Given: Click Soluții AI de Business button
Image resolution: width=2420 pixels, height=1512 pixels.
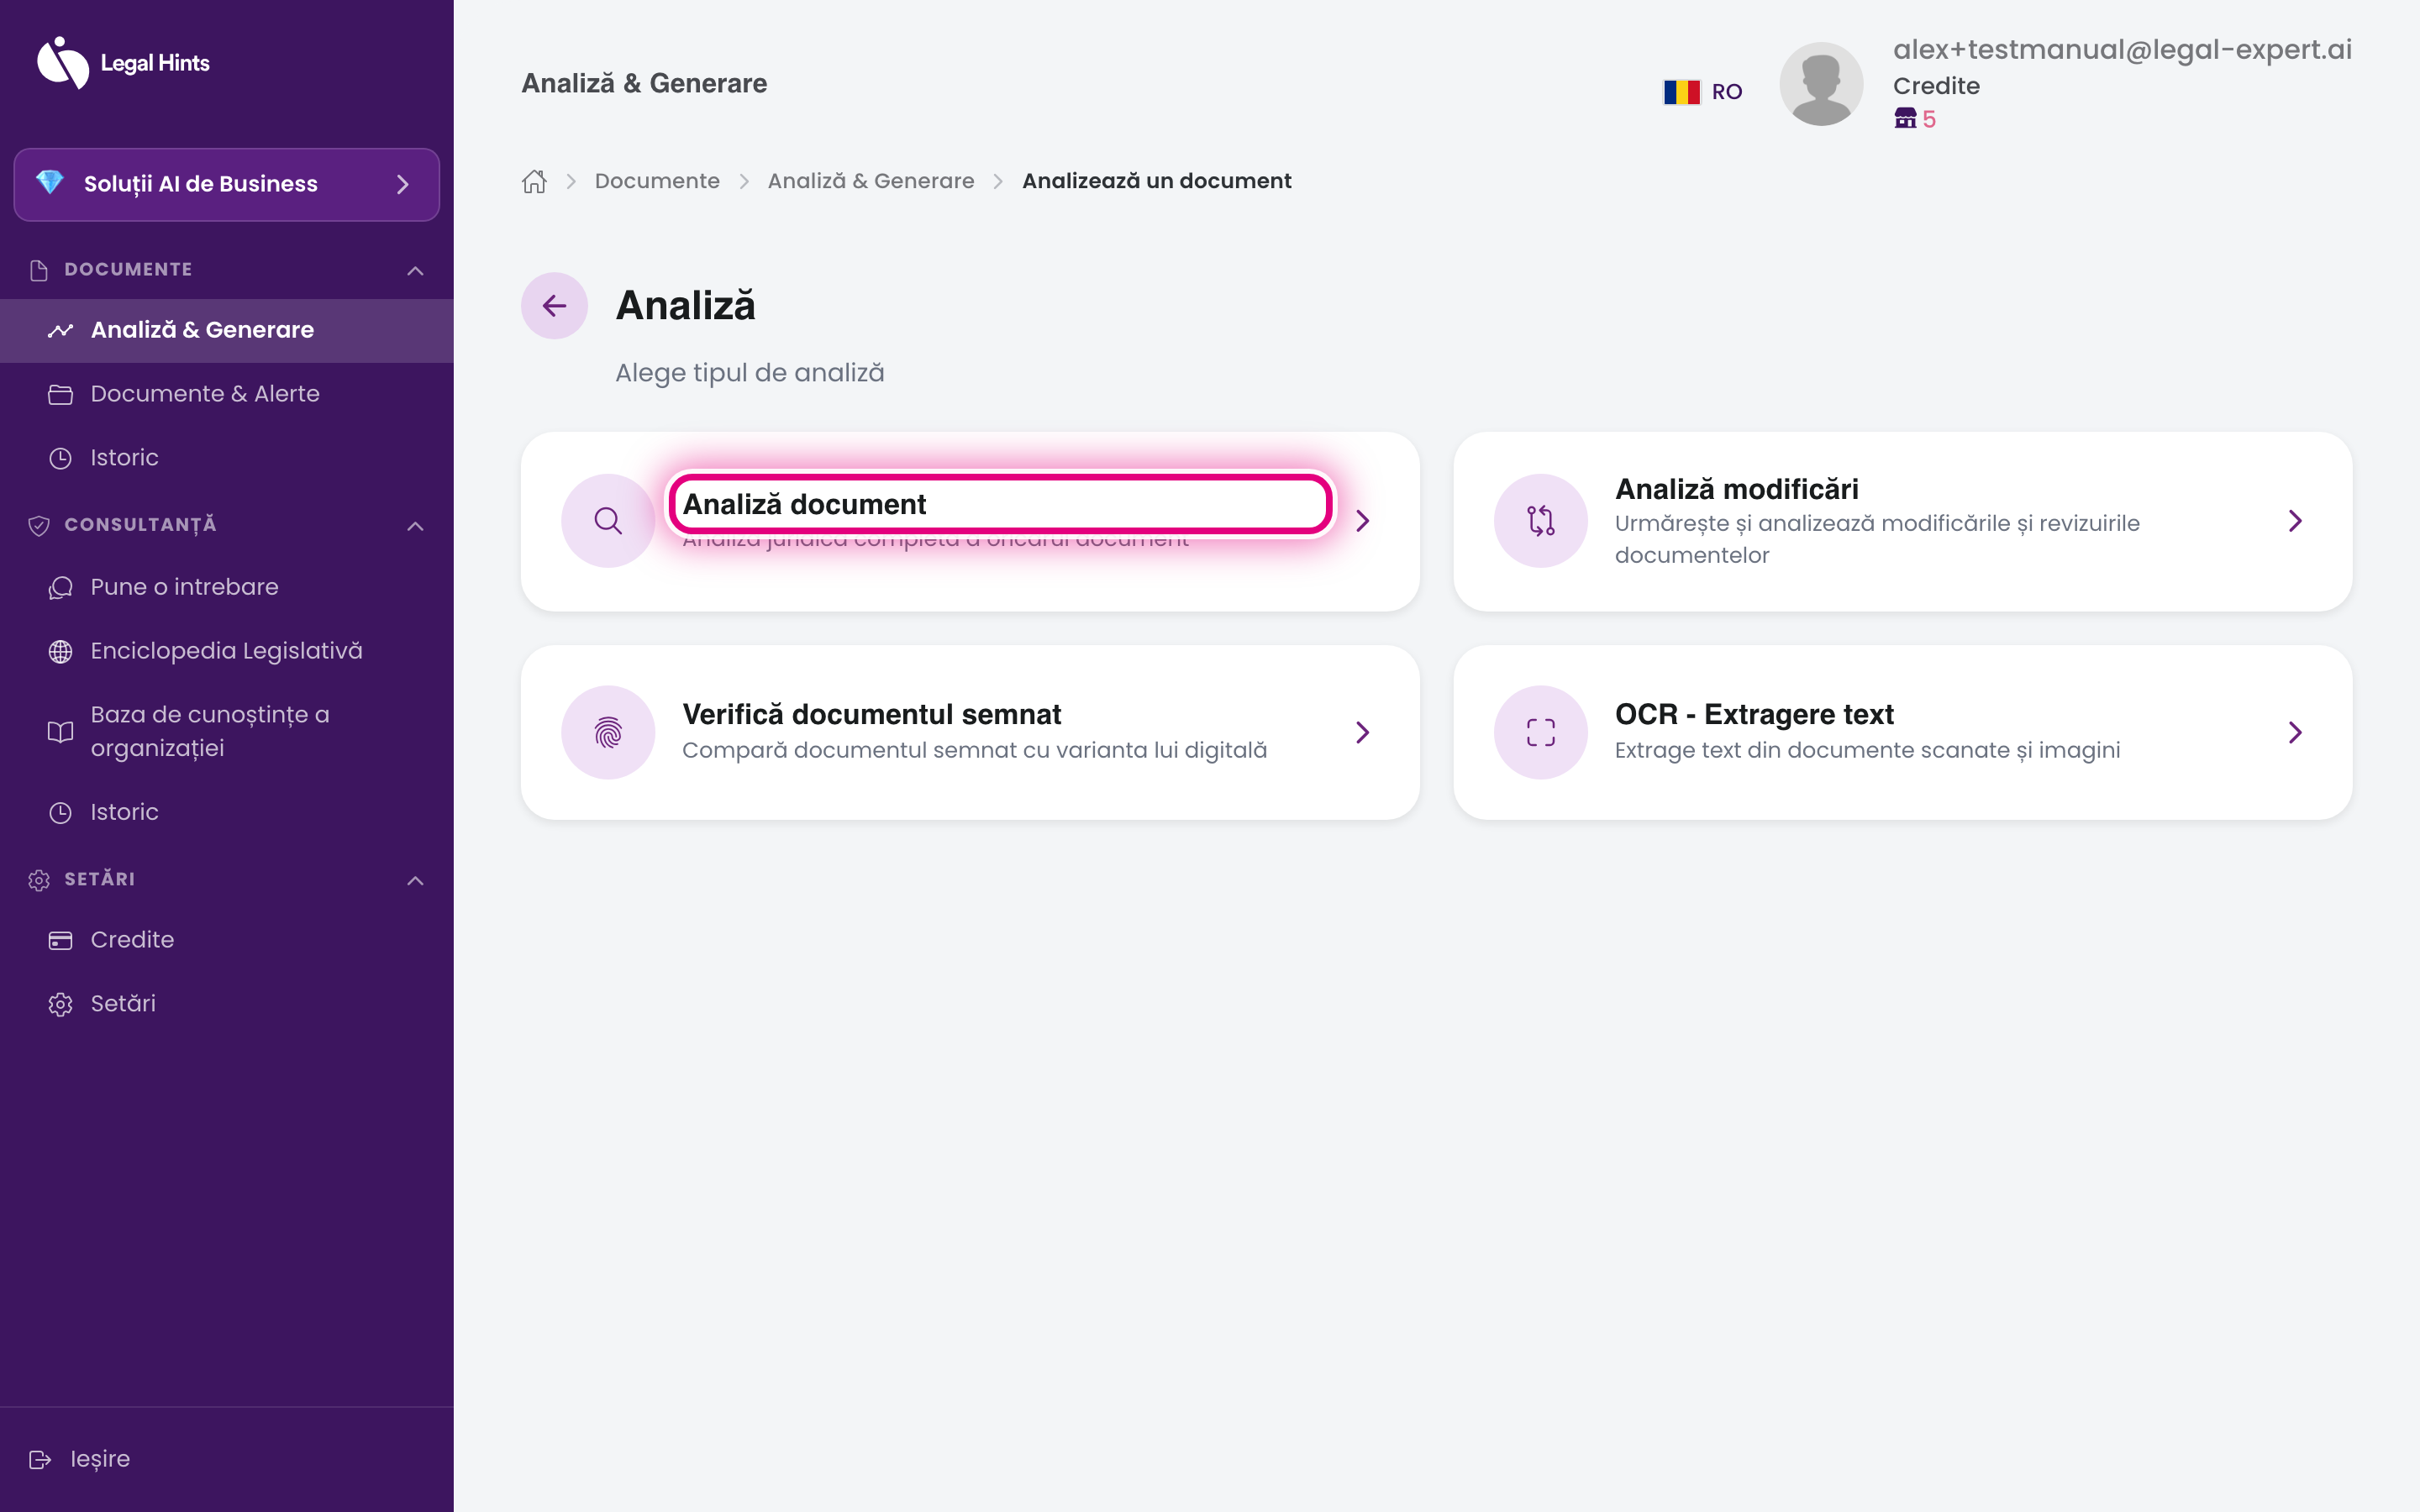Looking at the screenshot, I should [227, 184].
